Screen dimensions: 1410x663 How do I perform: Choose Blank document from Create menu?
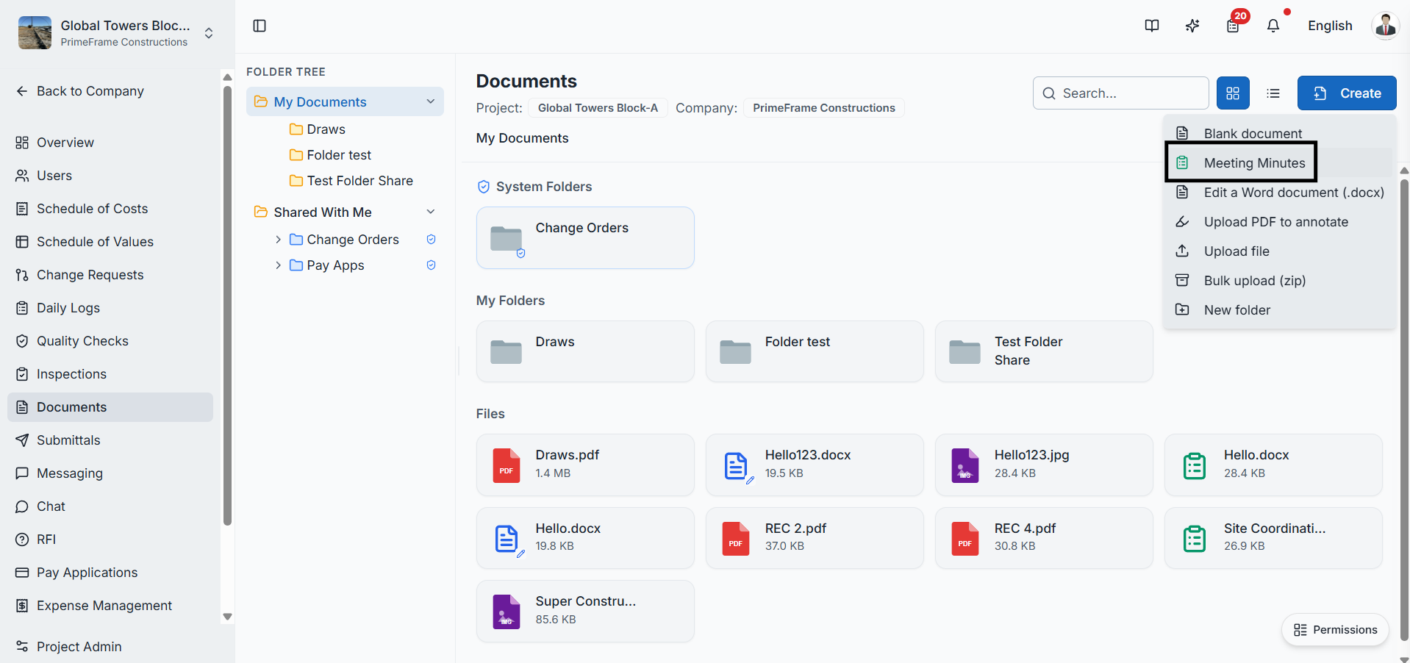point(1279,133)
